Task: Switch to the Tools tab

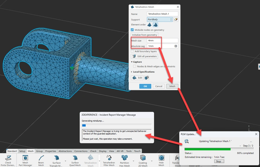Action: pyautogui.click(x=129, y=151)
